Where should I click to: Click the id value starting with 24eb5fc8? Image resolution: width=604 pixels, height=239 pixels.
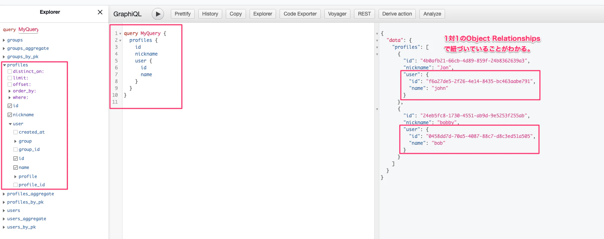[x=474, y=116]
